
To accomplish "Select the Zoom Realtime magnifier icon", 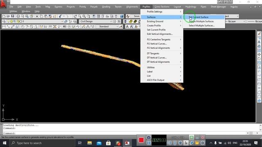I will [79, 16].
